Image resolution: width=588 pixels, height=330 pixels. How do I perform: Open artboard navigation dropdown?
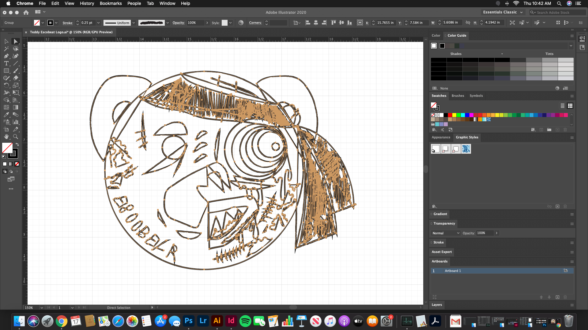[x=72, y=308]
